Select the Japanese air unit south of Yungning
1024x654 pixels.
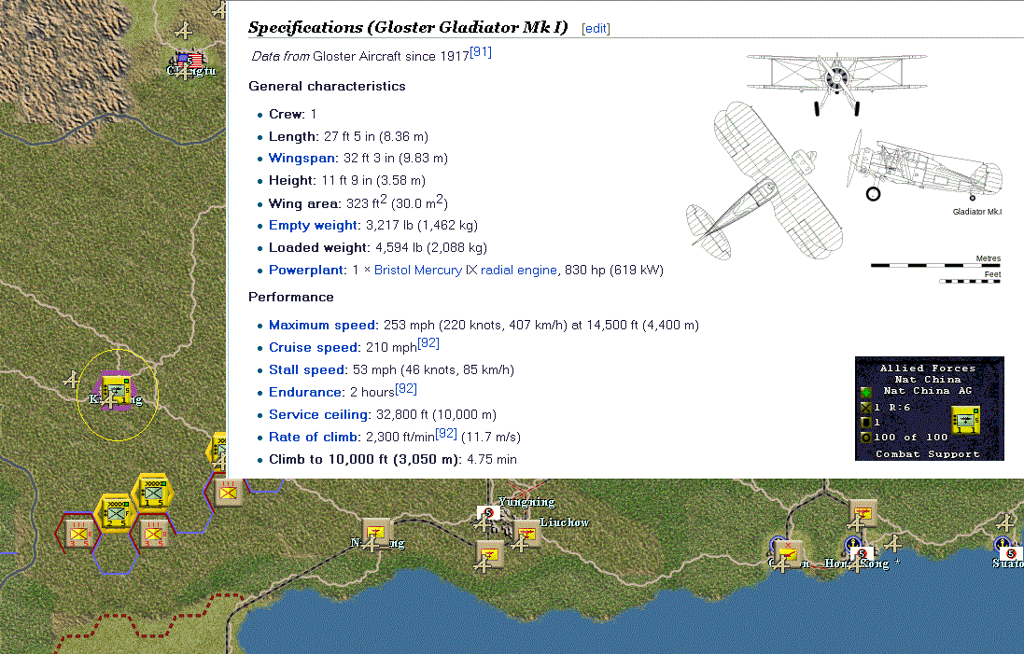pyautogui.click(x=489, y=553)
